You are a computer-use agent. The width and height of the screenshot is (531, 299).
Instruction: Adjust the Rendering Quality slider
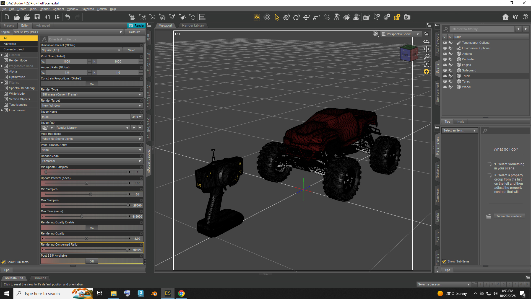[87, 238]
